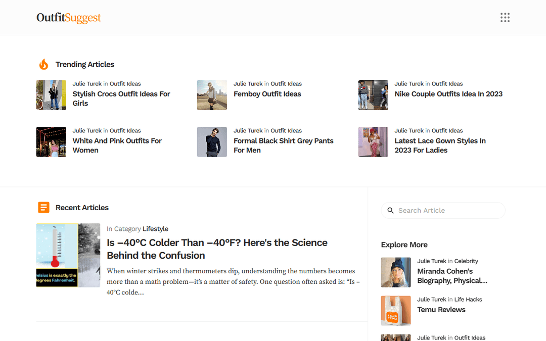Click the Trending Articles flame icon
The width and height of the screenshot is (546, 341).
coord(43,64)
